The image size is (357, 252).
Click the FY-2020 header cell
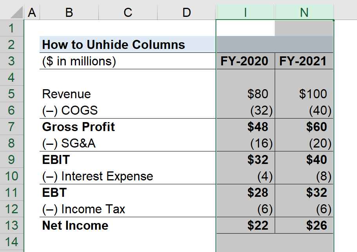pyautogui.click(x=245, y=61)
